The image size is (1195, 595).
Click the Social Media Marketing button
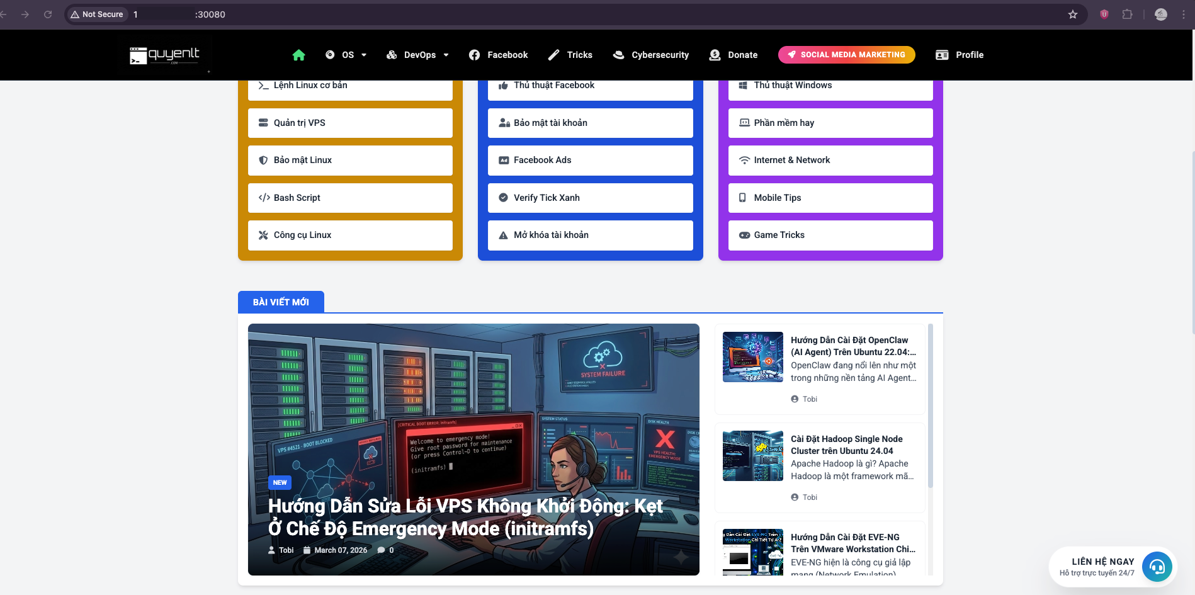[846, 55]
